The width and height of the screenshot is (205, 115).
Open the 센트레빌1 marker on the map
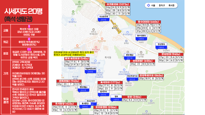tap(129, 57)
